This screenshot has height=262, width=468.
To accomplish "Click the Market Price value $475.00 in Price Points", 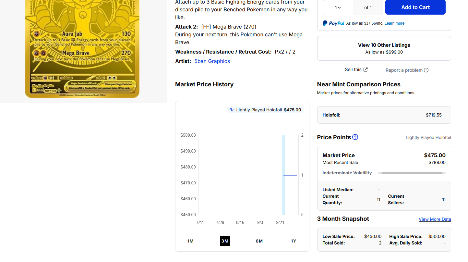I will (x=435, y=155).
